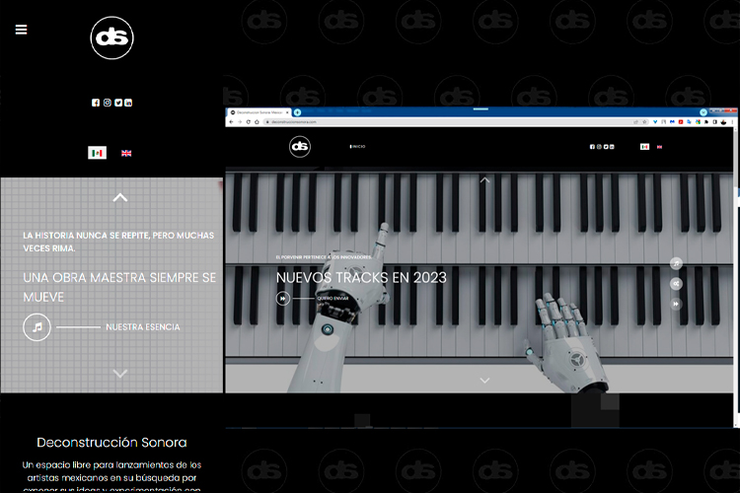
Task: Open the Instagram link in left header
Action: [107, 103]
